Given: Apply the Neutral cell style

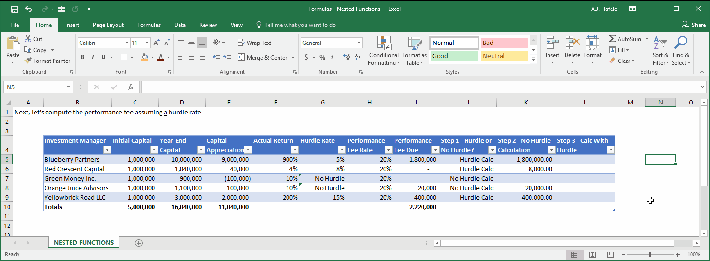Looking at the screenshot, I should tap(504, 56).
